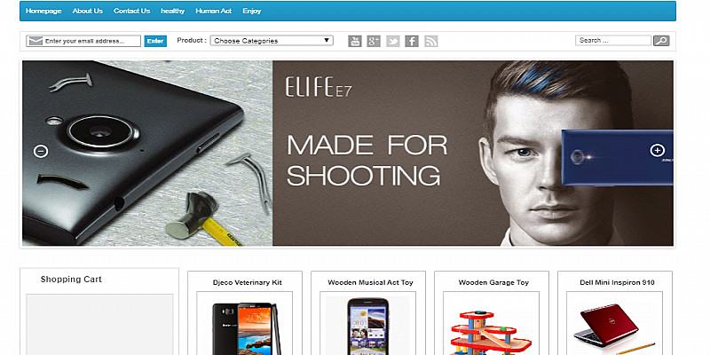
Task: Focus the Search text box
Action: [613, 40]
